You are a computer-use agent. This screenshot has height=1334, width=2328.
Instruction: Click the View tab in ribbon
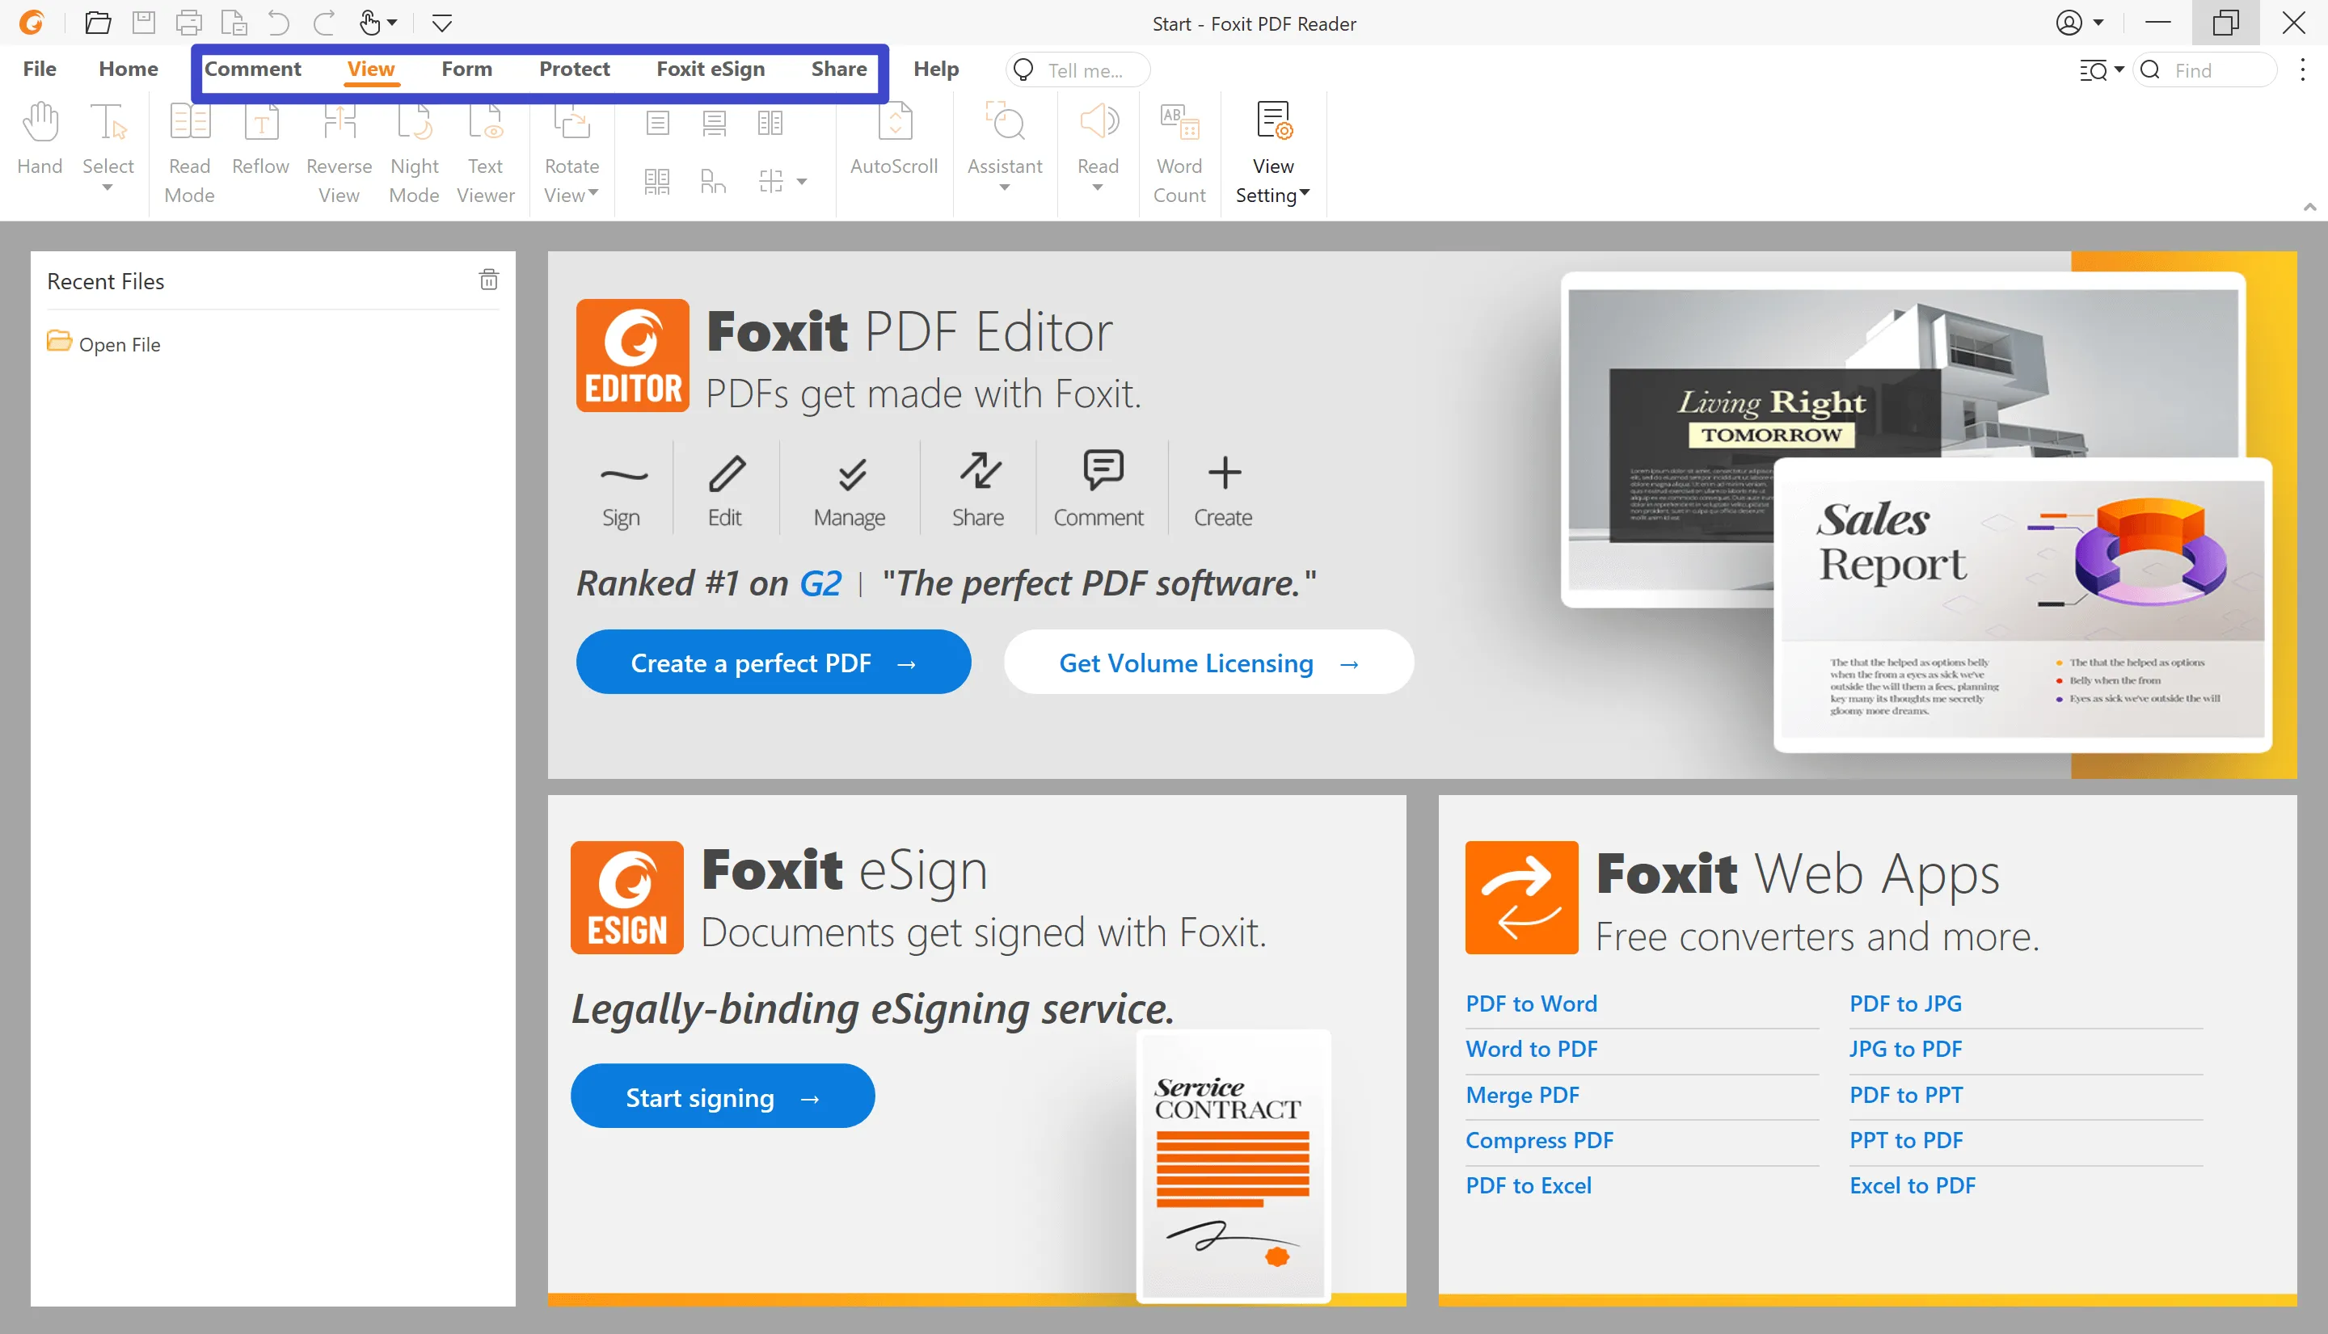[371, 70]
